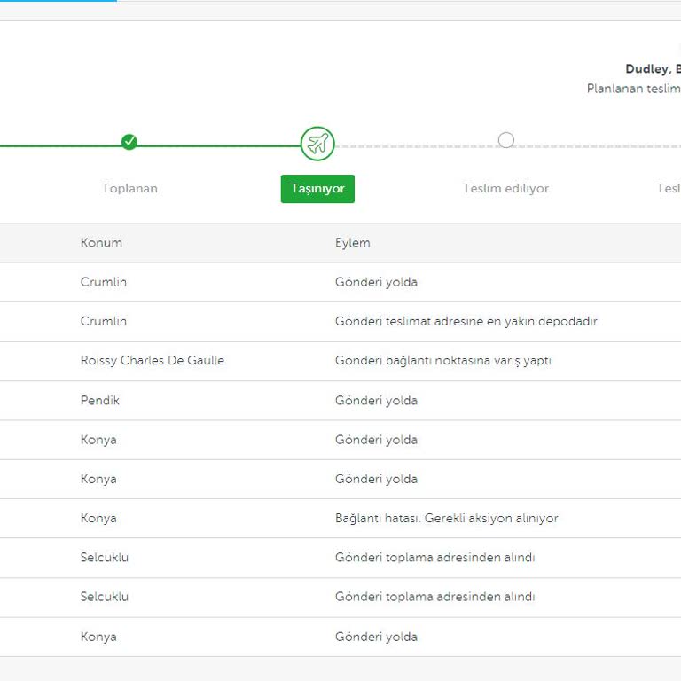Click 'Gönderi bağlantı noktasına varış yaptı' event
The image size is (681, 681).
pyautogui.click(x=442, y=361)
